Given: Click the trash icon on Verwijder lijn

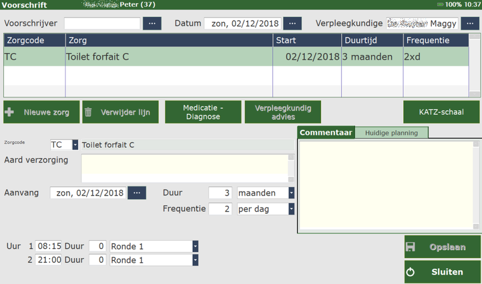Looking at the screenshot, I should [89, 112].
